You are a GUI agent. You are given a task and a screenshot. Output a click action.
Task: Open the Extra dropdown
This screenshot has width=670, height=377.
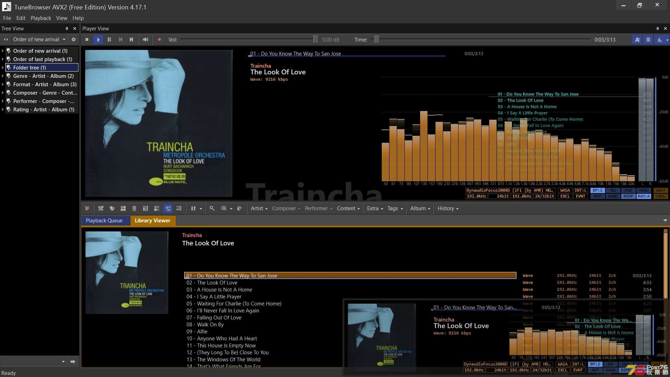click(375, 208)
